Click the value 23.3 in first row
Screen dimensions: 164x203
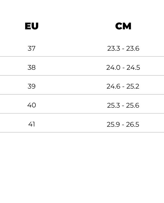point(114,48)
